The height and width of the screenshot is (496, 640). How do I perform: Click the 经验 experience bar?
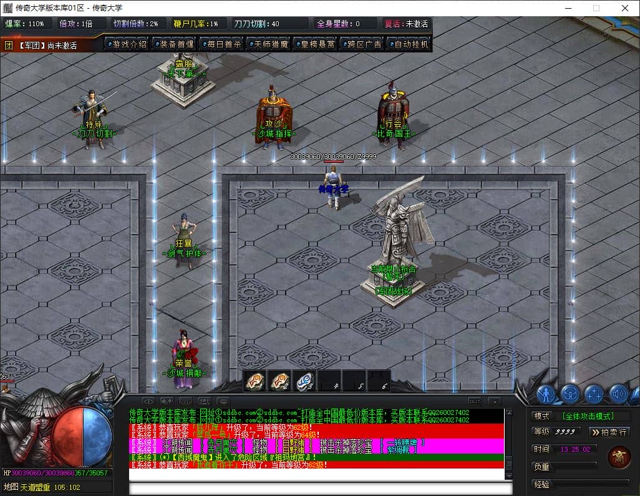point(591,485)
